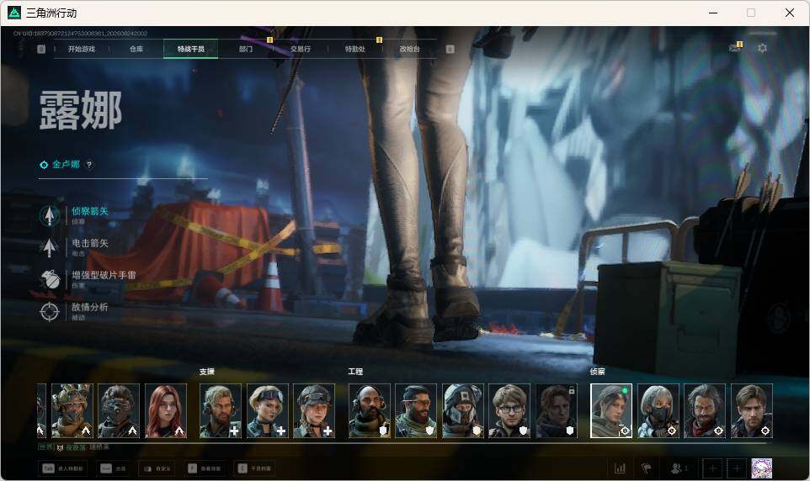Click the F key hint button
The width and height of the screenshot is (810, 481).
pyautogui.click(x=204, y=468)
